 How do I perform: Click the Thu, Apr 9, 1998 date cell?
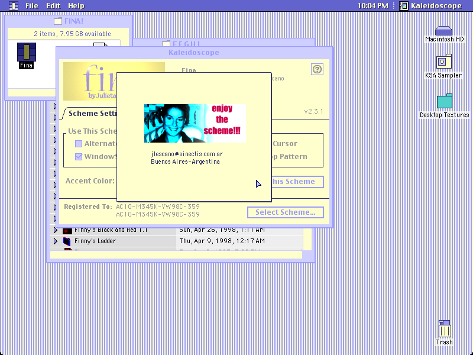pyautogui.click(x=222, y=241)
